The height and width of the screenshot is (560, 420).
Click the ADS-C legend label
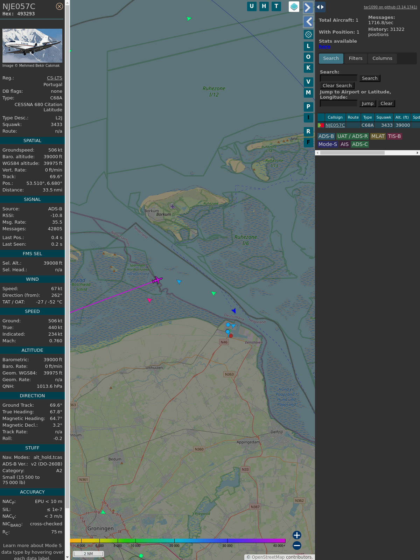[x=360, y=145]
